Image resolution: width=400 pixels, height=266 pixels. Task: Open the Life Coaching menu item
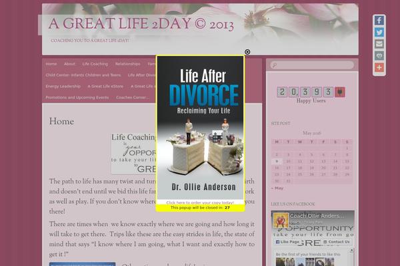click(95, 64)
